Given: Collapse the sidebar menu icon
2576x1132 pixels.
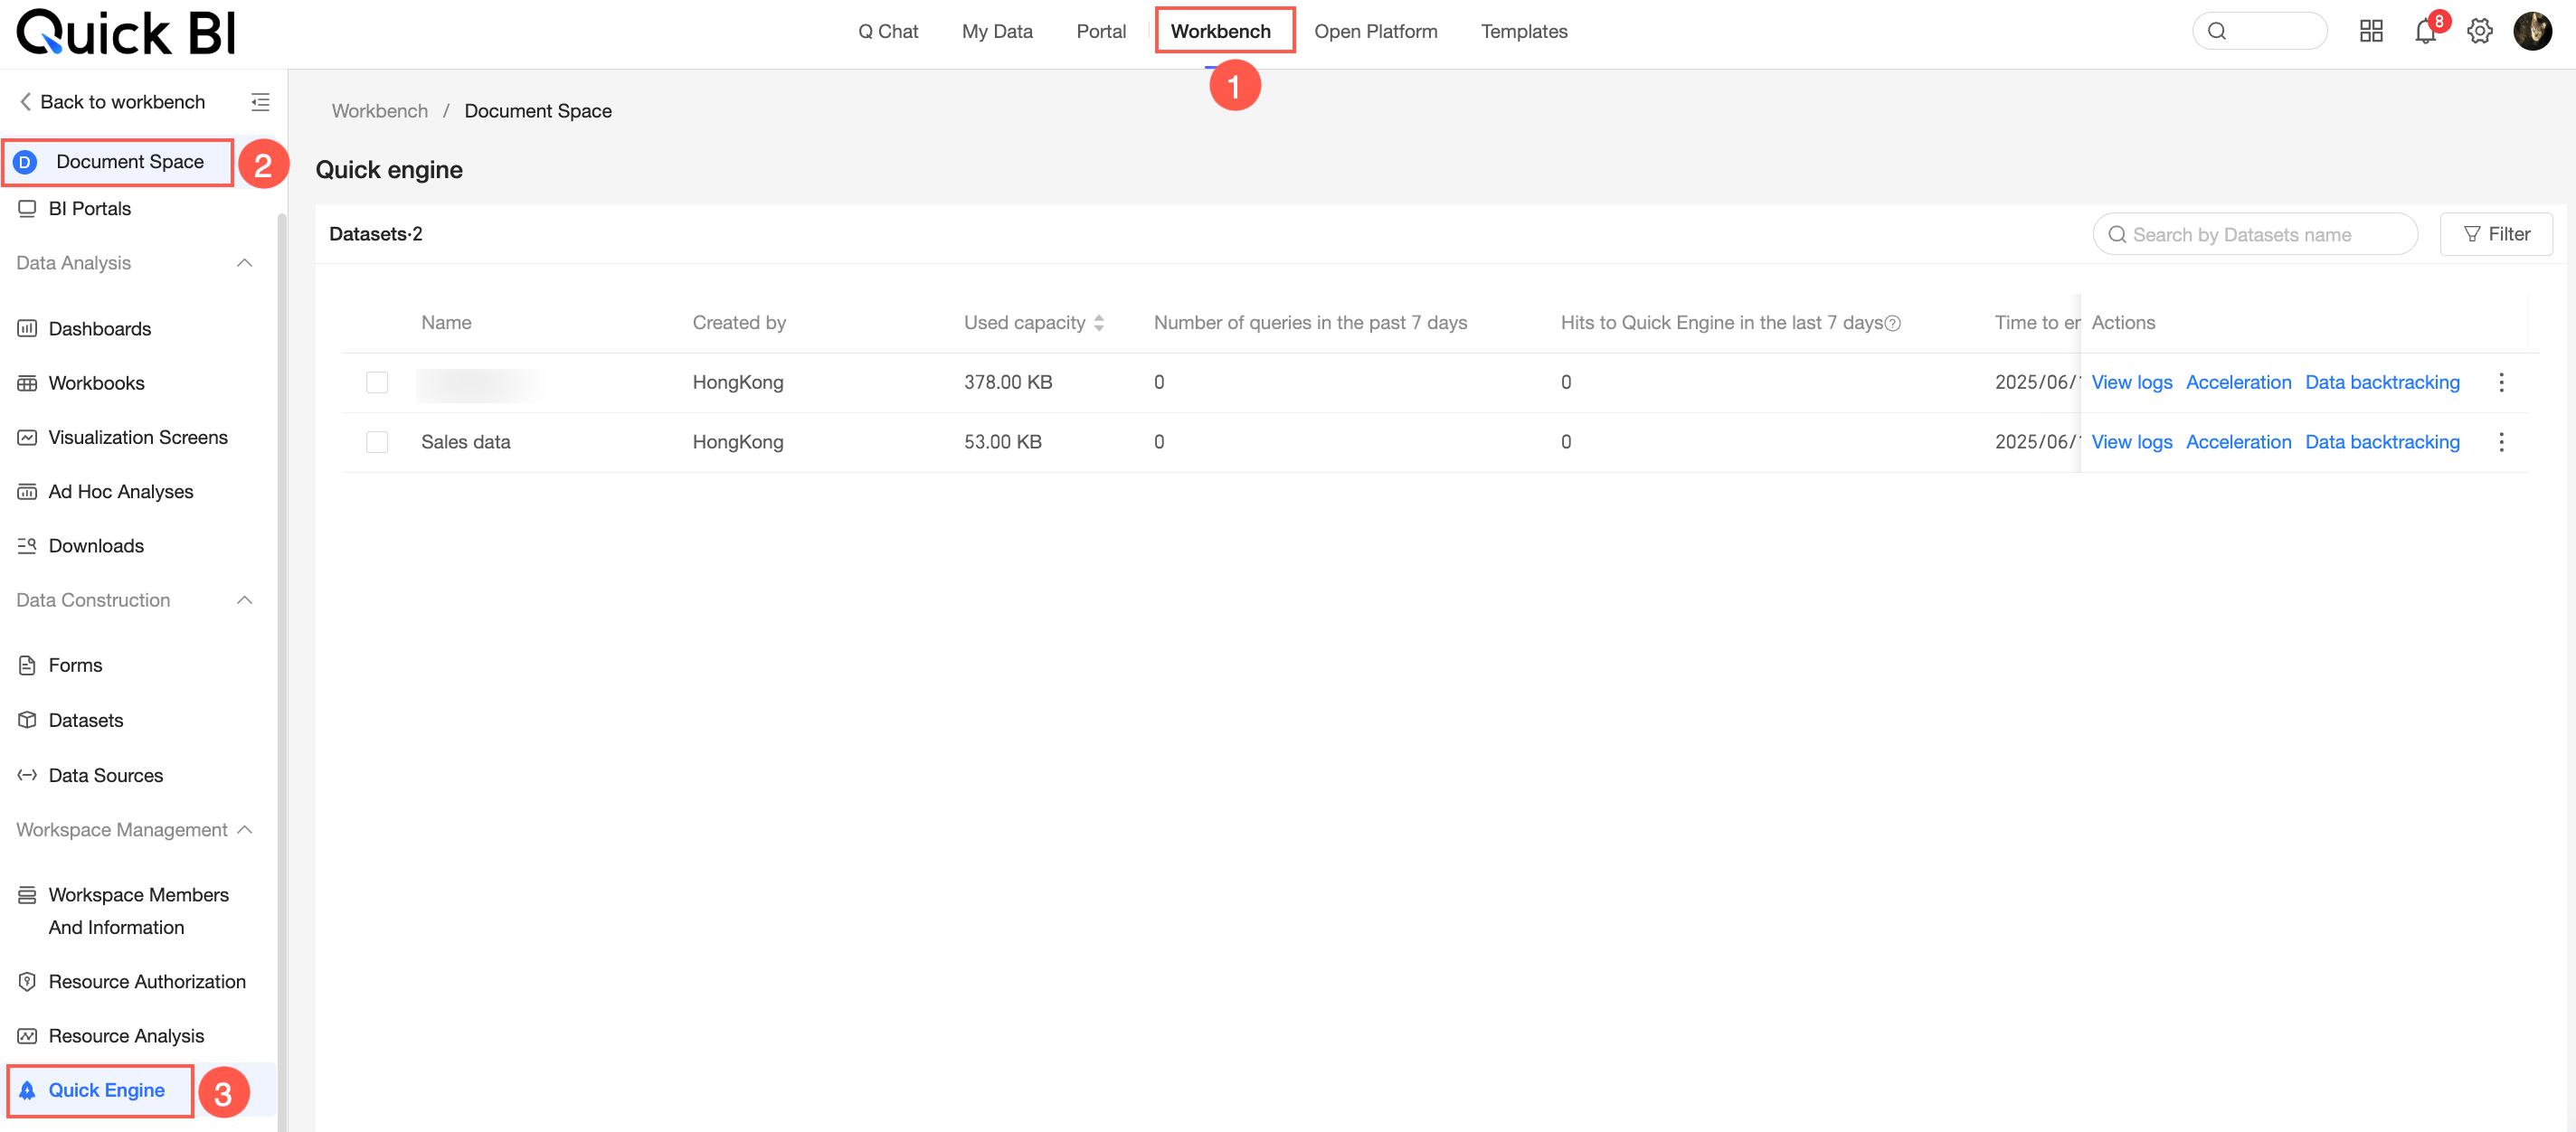Looking at the screenshot, I should (x=260, y=102).
